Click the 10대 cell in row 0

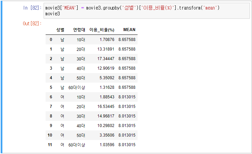coord(81,40)
